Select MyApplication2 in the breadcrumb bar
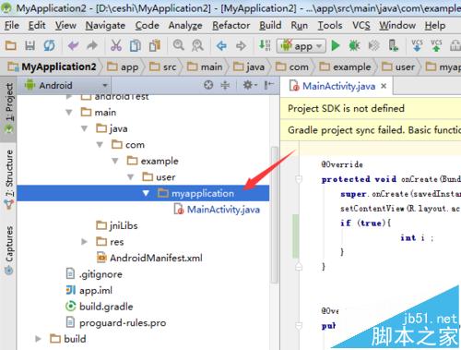This screenshot has height=350, width=461. (x=53, y=66)
